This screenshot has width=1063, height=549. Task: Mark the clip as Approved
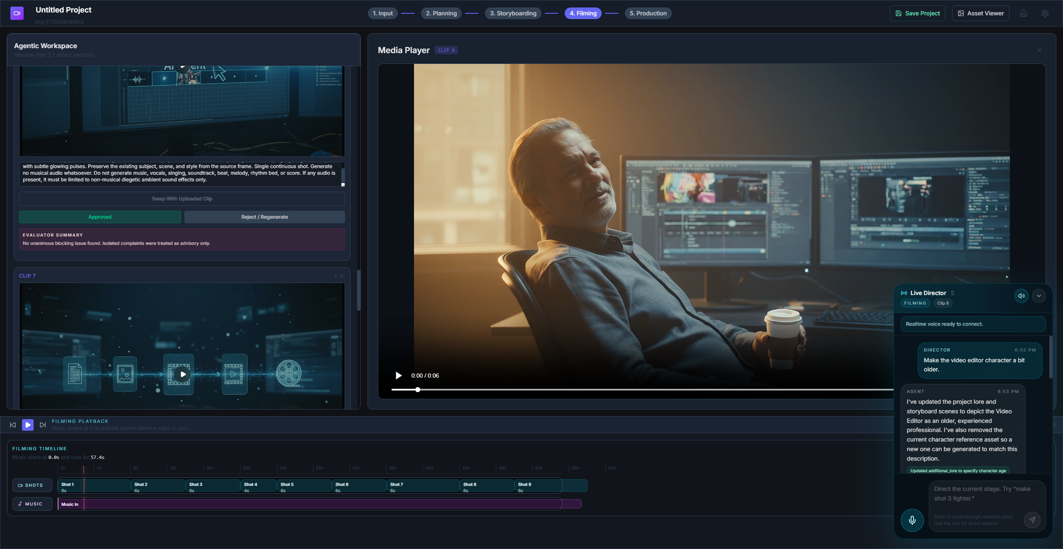(x=100, y=217)
